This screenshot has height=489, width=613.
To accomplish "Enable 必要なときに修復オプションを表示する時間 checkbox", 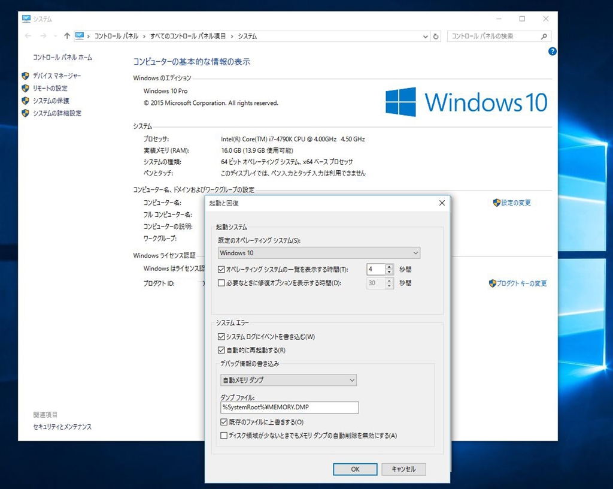I will click(x=221, y=283).
